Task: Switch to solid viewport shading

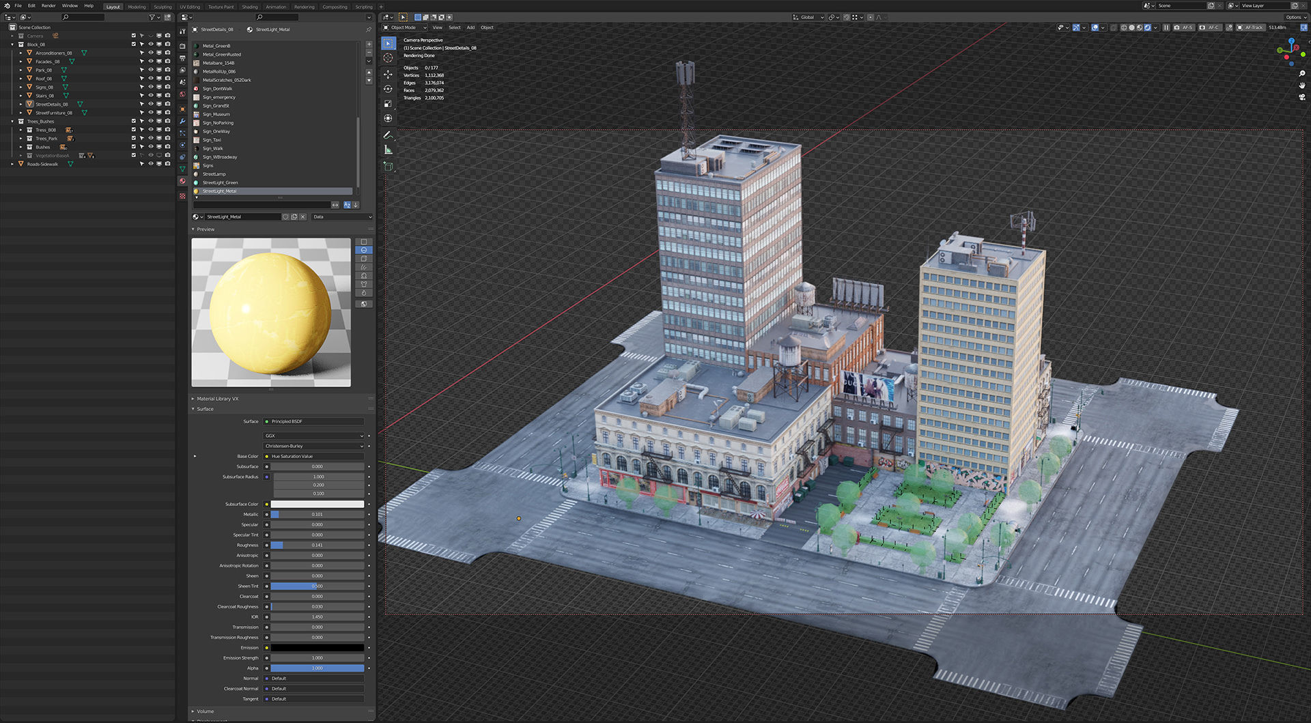Action: [x=1131, y=27]
